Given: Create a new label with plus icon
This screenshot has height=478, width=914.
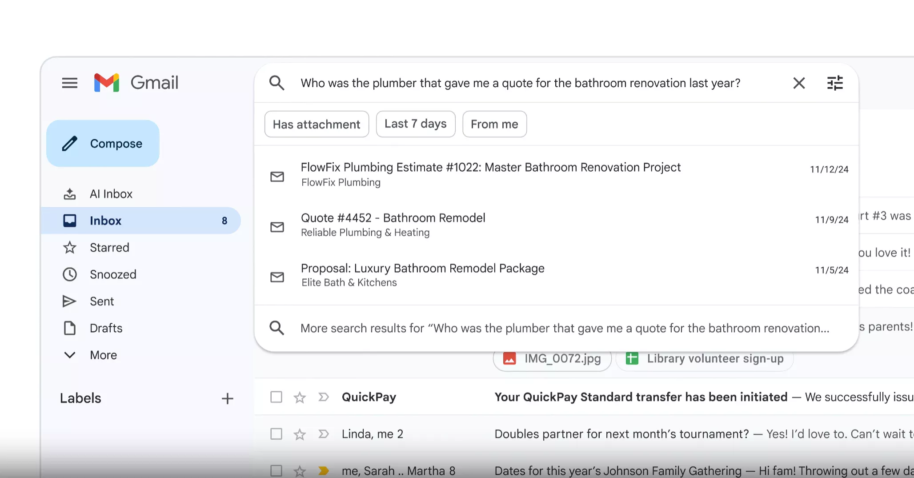Looking at the screenshot, I should click(227, 398).
